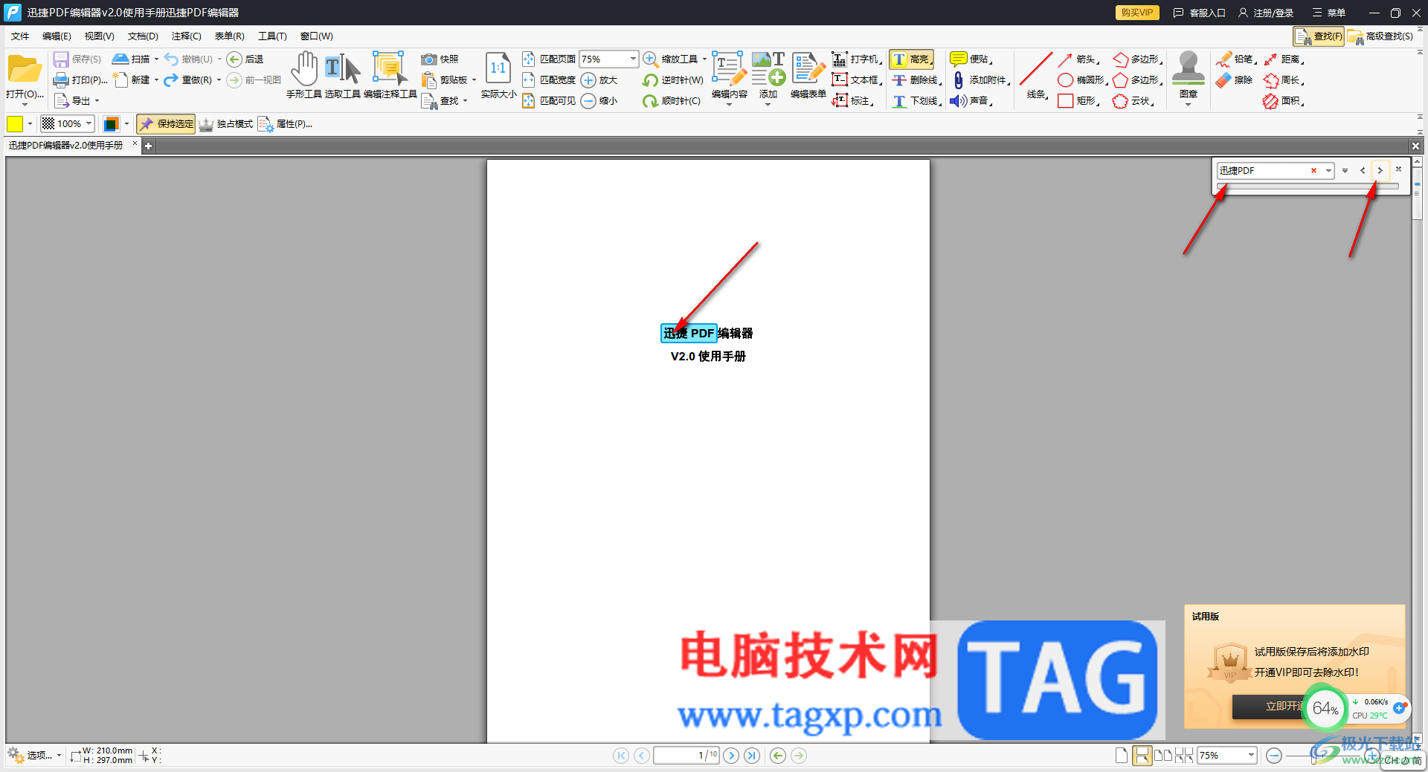Select the 面积 area measuring tool
This screenshot has width=1428, height=772.
tap(1284, 101)
